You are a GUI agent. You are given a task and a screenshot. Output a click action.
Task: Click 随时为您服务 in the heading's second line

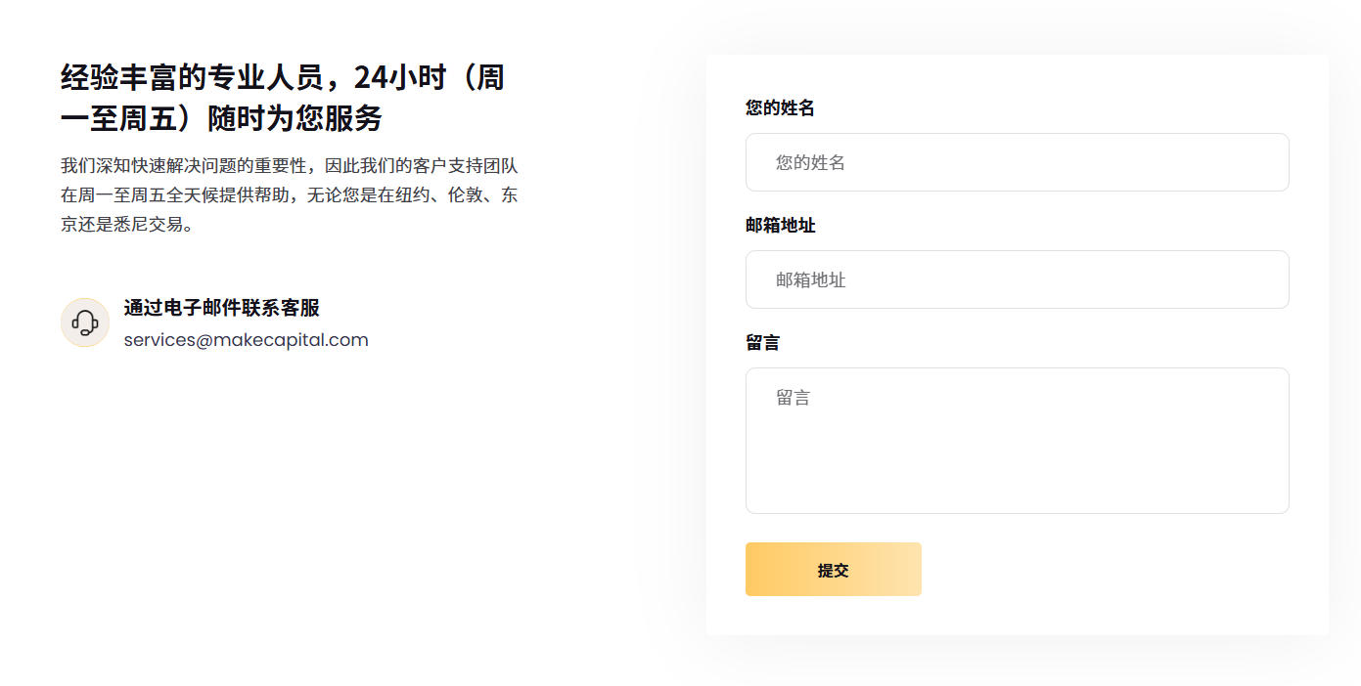click(295, 119)
